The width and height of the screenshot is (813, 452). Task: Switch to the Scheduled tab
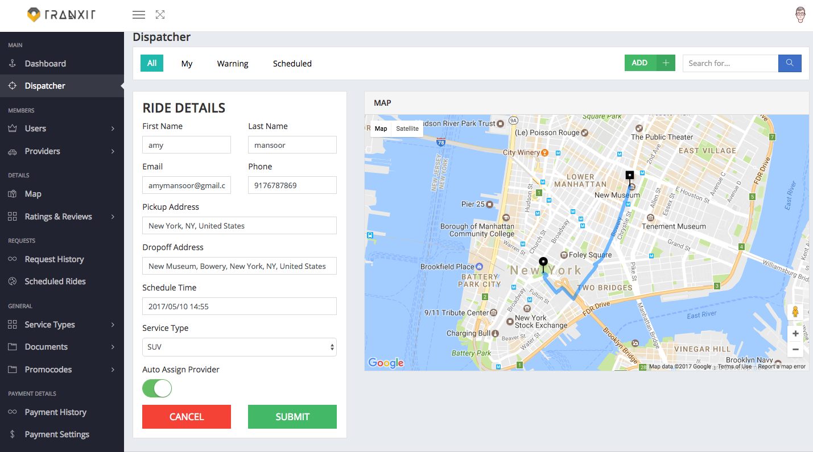point(292,64)
